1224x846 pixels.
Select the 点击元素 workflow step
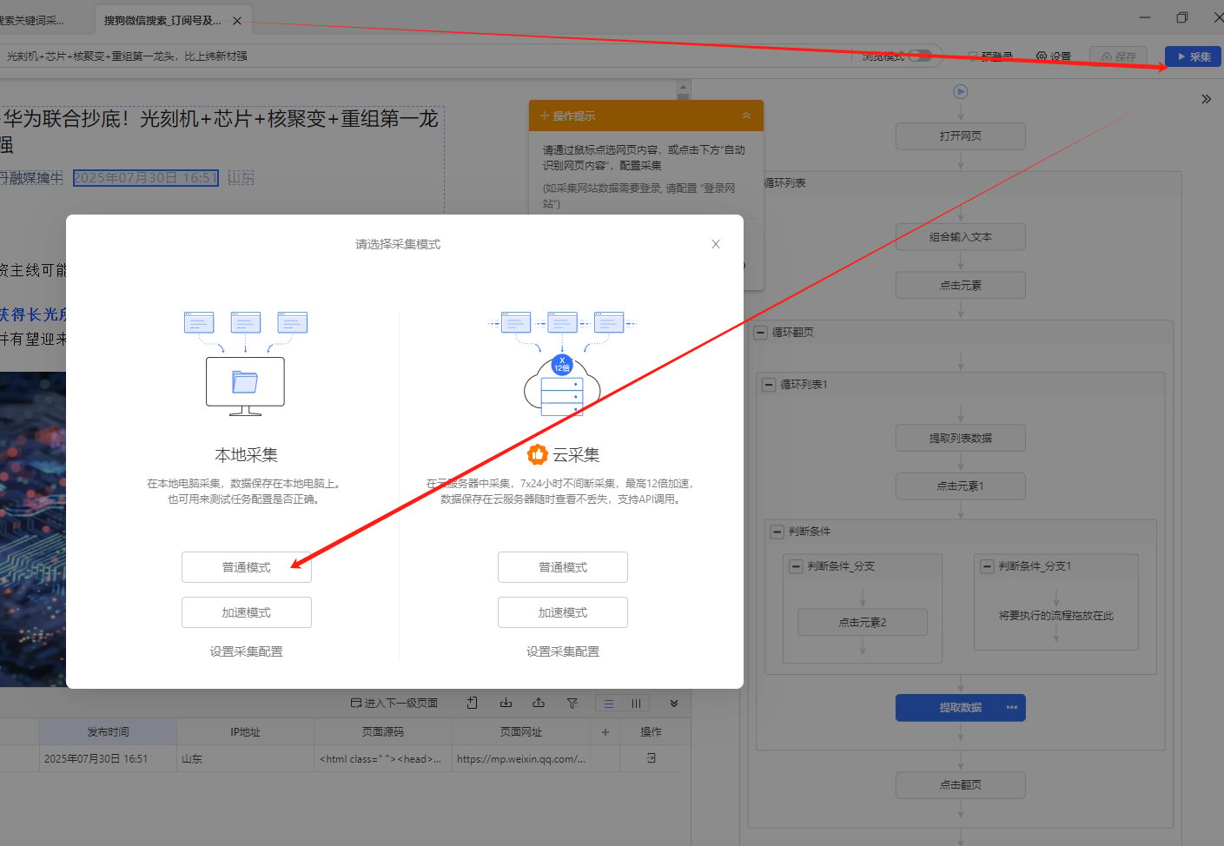click(961, 286)
